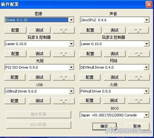Click the ^_^ button under 玩家1 控制器
The image size is (154, 138).
pyautogui.click(x=63, y=54)
